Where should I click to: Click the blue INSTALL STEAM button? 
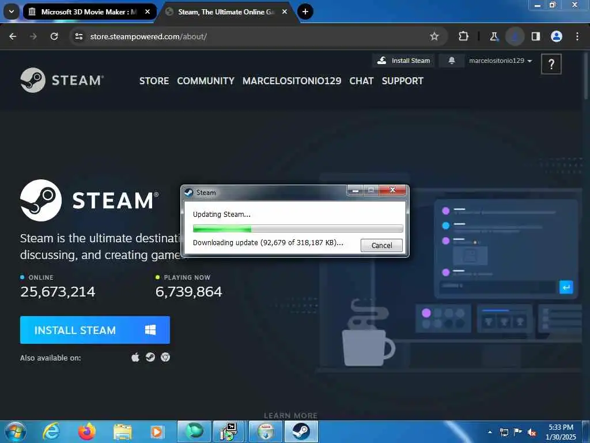click(x=95, y=330)
